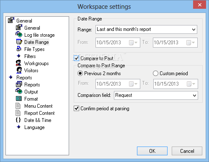Click the top-level Reports star icon
The width and height of the screenshot is (209, 162).
pos(11,77)
